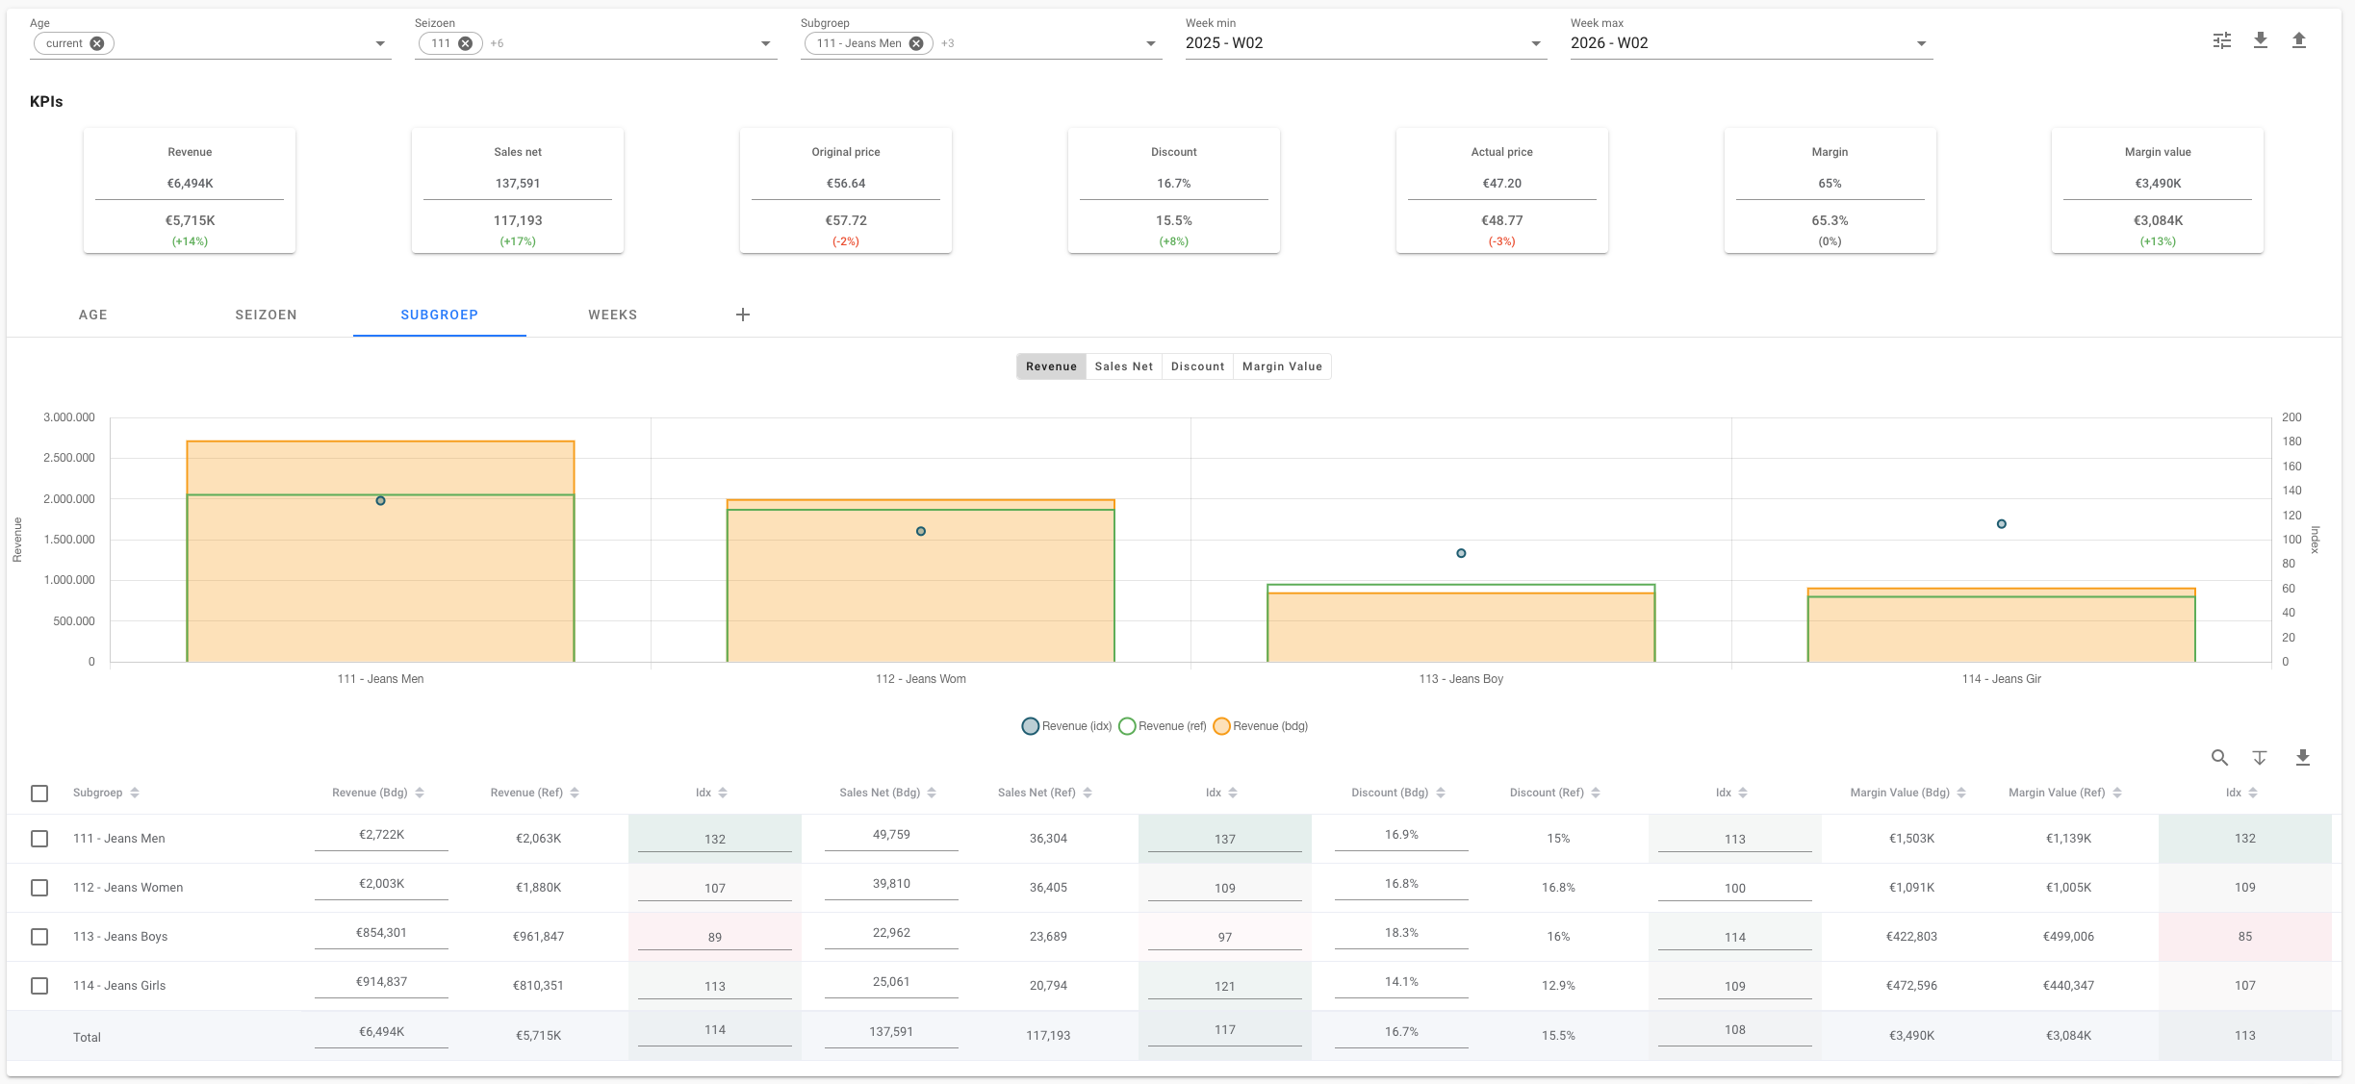The image size is (2355, 1084).
Task: Toggle the select-all header checkbox
Action: pyautogui.click(x=39, y=794)
